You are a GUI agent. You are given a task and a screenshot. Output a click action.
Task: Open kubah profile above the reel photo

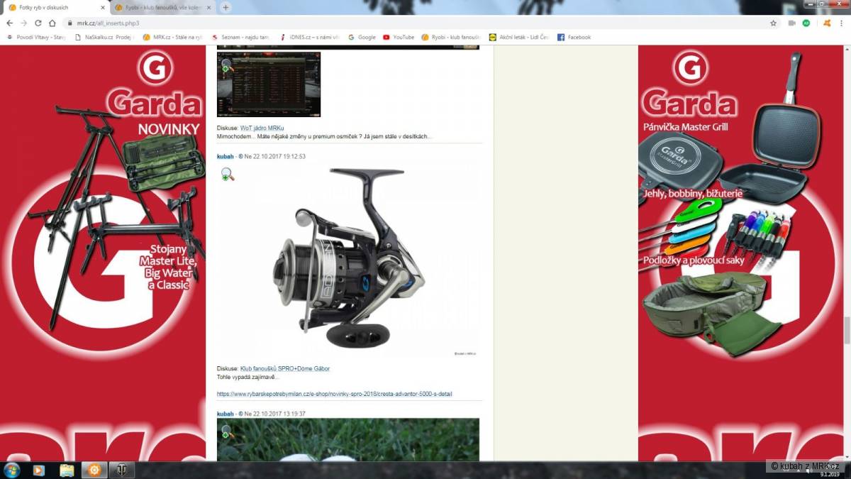click(225, 156)
